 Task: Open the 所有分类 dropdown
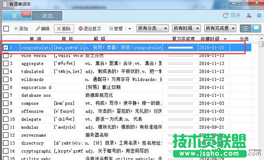152,28
